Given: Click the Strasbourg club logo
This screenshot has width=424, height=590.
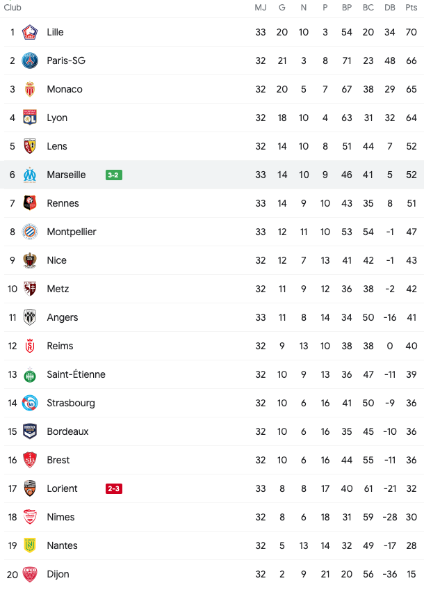Looking at the screenshot, I should coord(30,403).
